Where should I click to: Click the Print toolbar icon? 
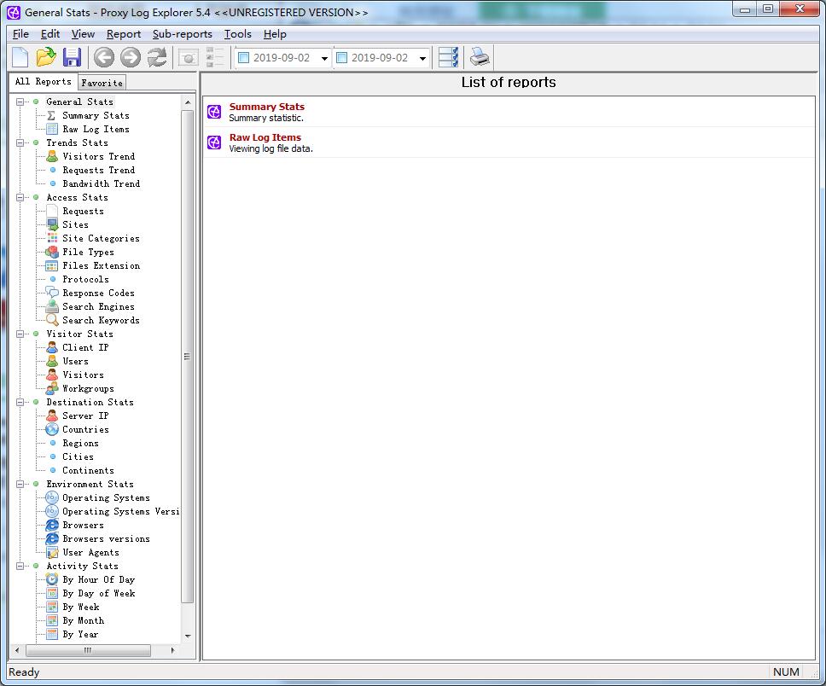[x=480, y=57]
